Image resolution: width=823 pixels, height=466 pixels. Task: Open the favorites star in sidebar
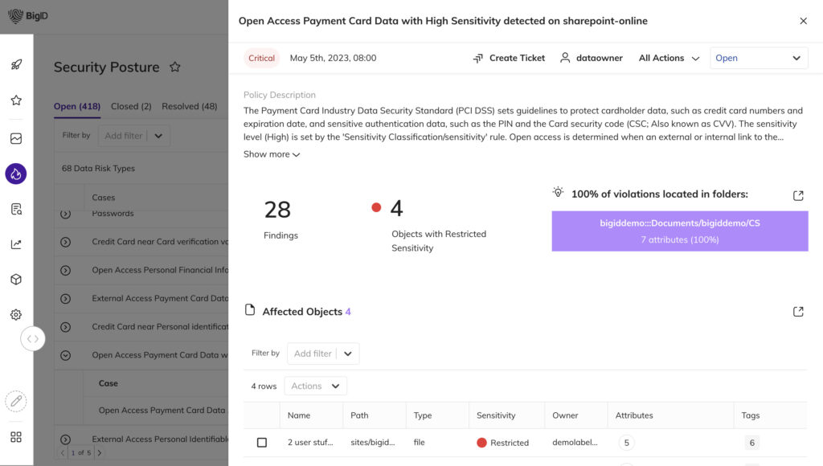pos(16,100)
